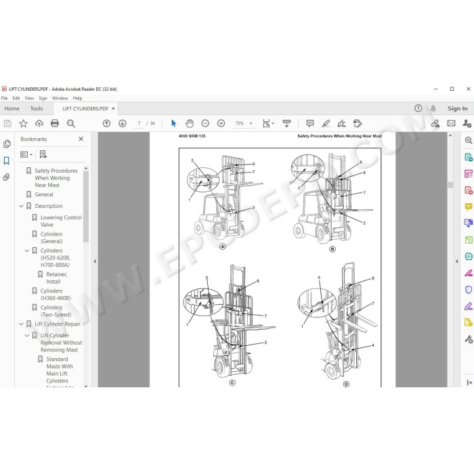474x474 pixels.
Task: Click the Save file icon
Action: [x=7, y=123]
